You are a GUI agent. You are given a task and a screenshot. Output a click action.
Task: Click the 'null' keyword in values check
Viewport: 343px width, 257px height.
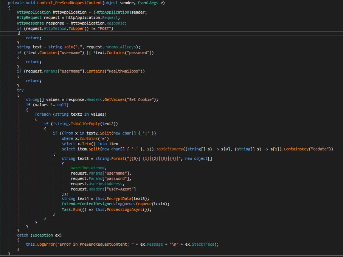click(x=62, y=105)
